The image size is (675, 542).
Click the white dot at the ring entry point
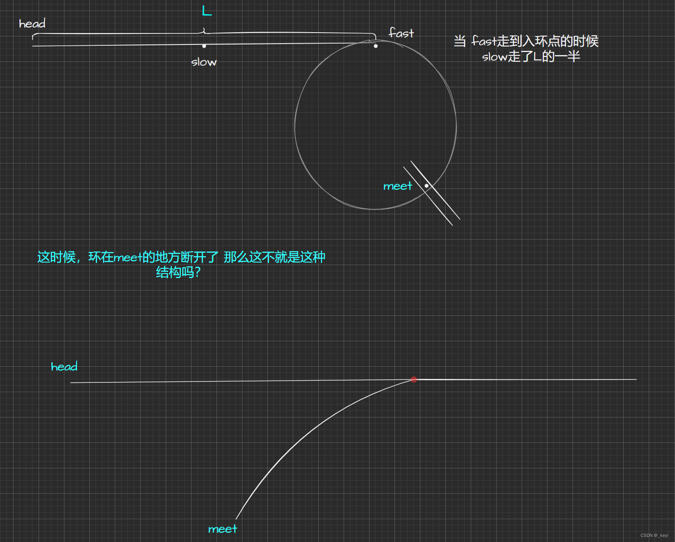click(x=375, y=46)
